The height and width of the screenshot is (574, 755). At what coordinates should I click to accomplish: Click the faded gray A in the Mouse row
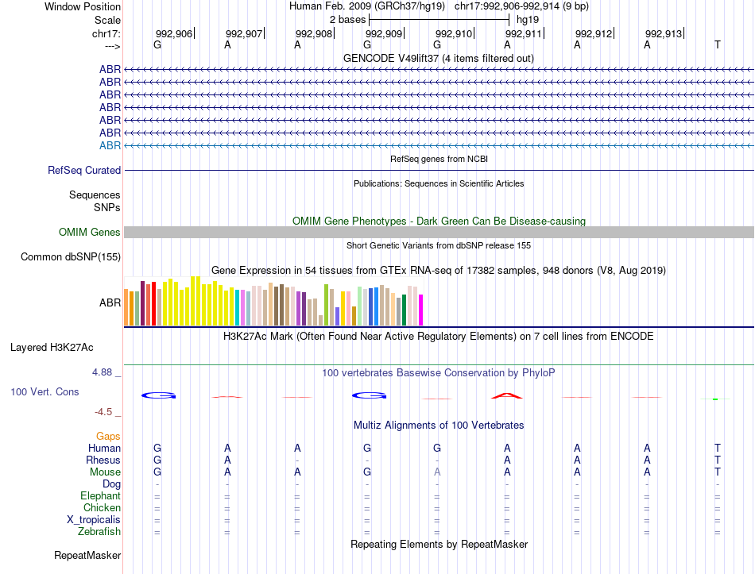pos(437,472)
